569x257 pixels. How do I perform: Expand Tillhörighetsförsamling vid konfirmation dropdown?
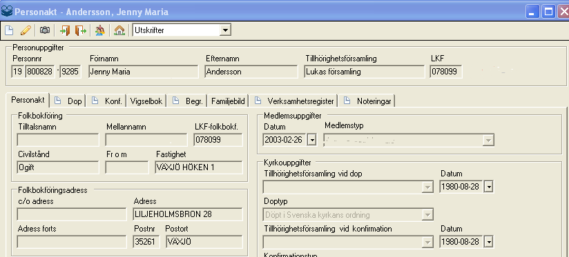(x=428, y=242)
